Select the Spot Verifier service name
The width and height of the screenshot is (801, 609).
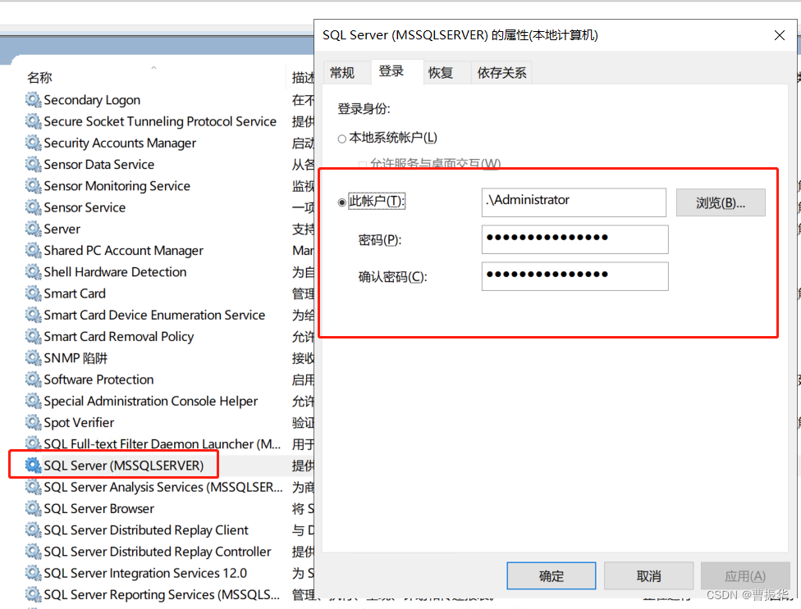[79, 423]
